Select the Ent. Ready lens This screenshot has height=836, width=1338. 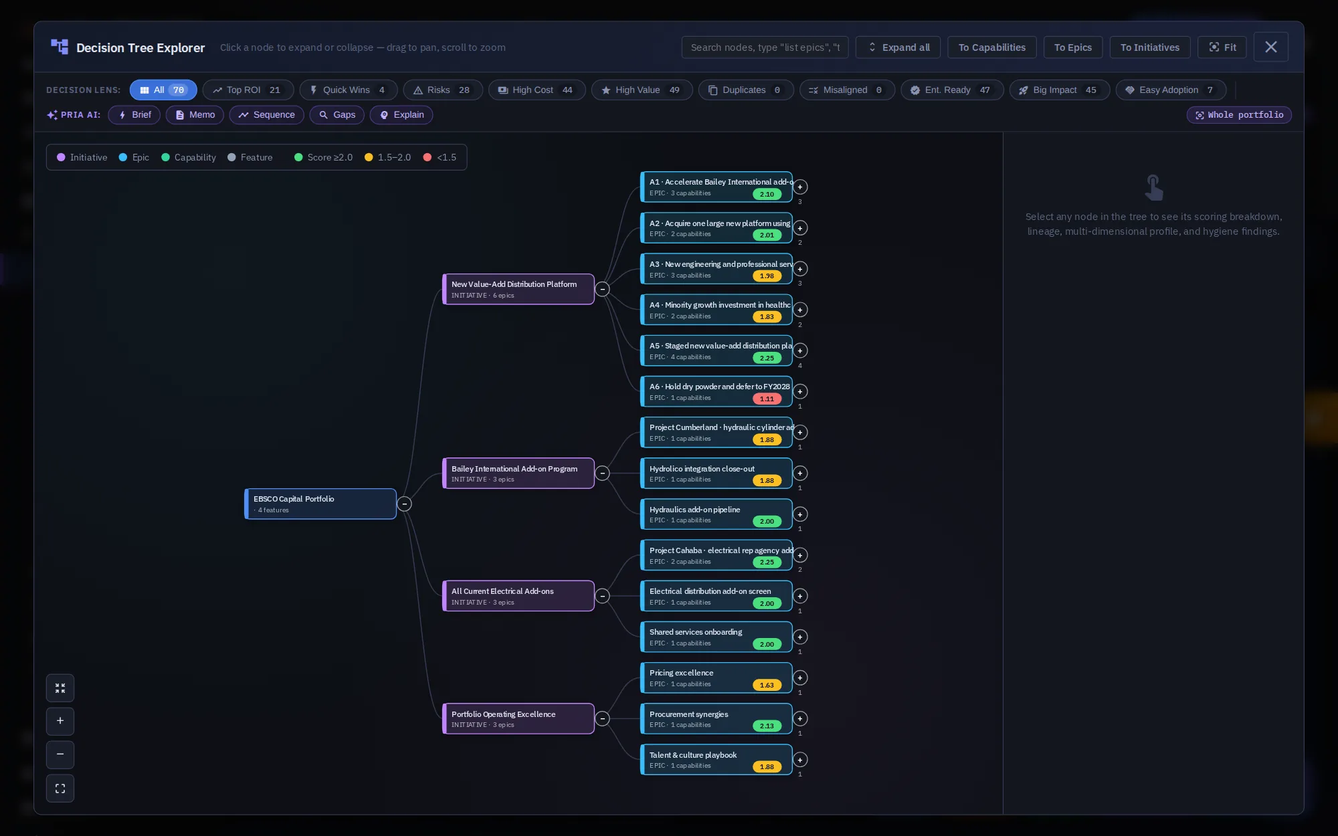coord(952,90)
